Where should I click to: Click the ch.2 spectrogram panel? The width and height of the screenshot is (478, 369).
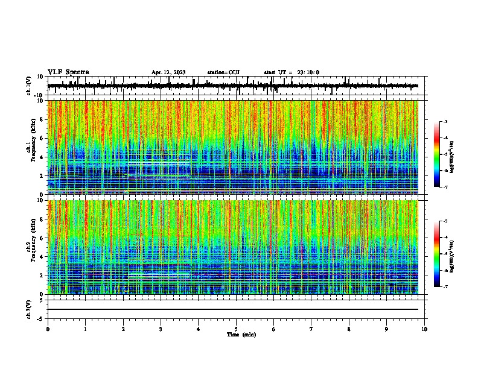pyautogui.click(x=233, y=247)
